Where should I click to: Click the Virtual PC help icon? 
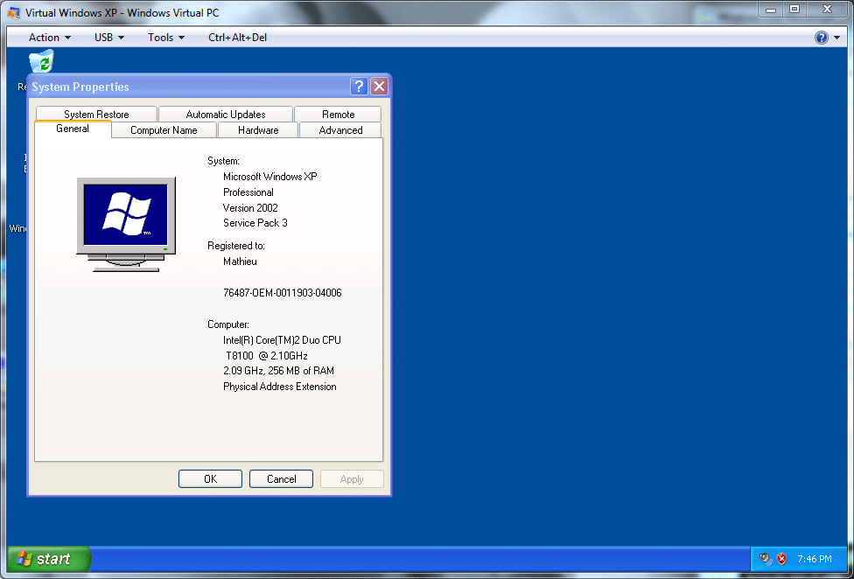coord(822,38)
